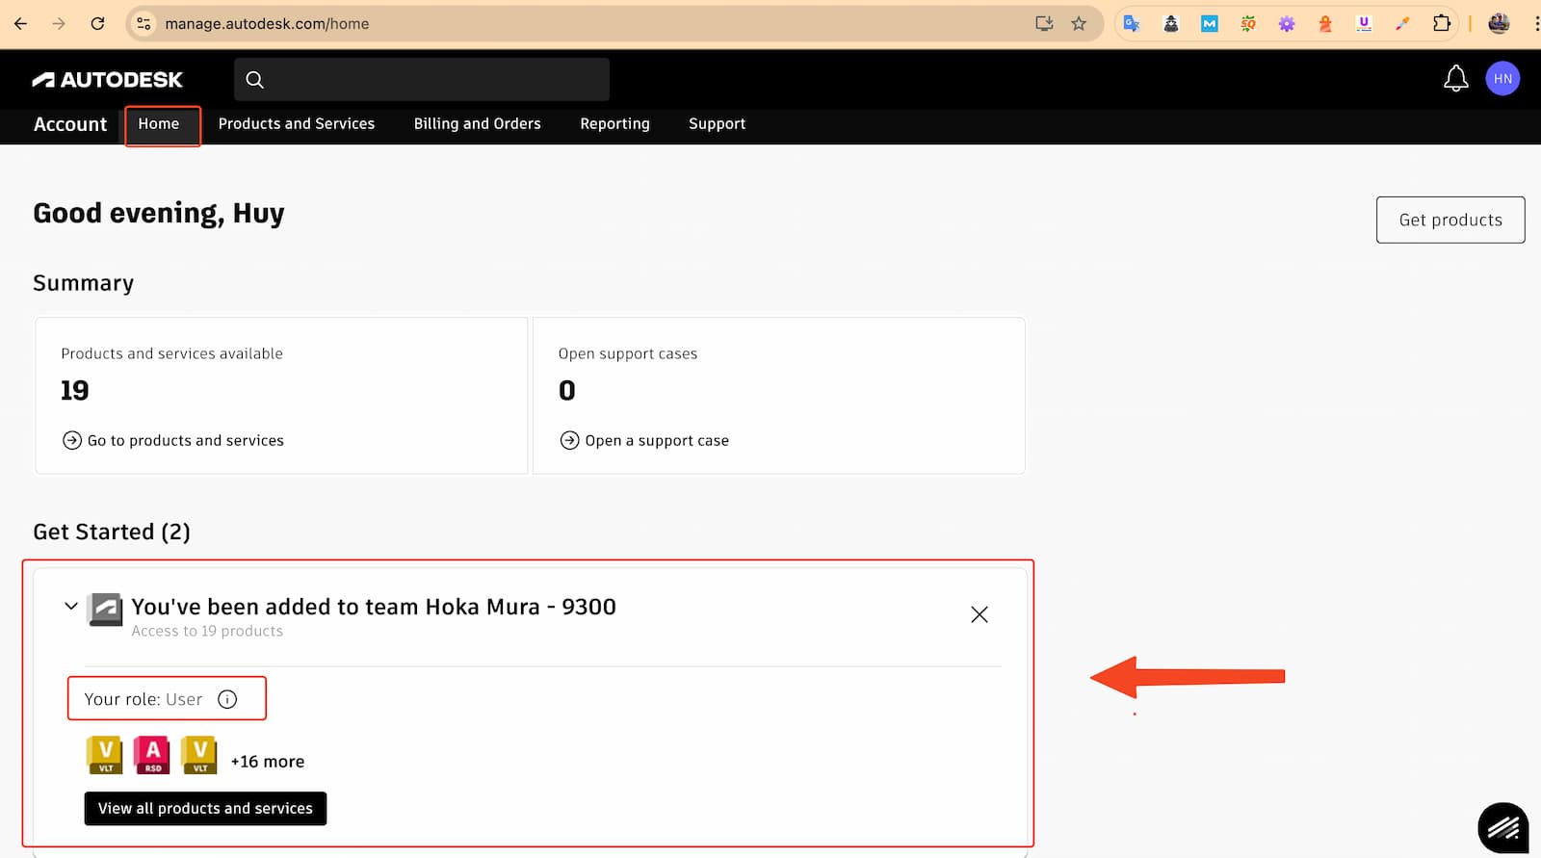Click the Get products button
This screenshot has width=1541, height=858.
click(x=1450, y=220)
